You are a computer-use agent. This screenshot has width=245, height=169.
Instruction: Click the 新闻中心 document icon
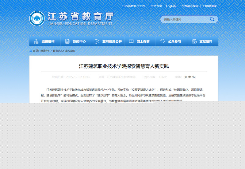[67, 41]
